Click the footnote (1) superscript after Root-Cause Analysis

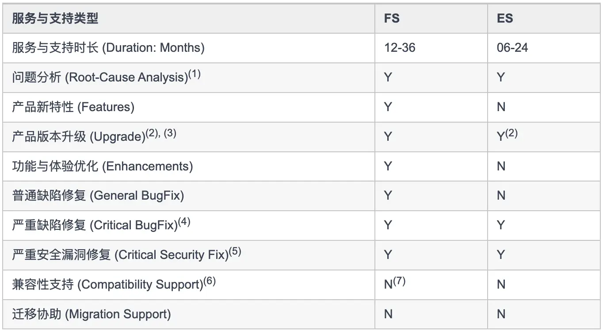[195, 74]
